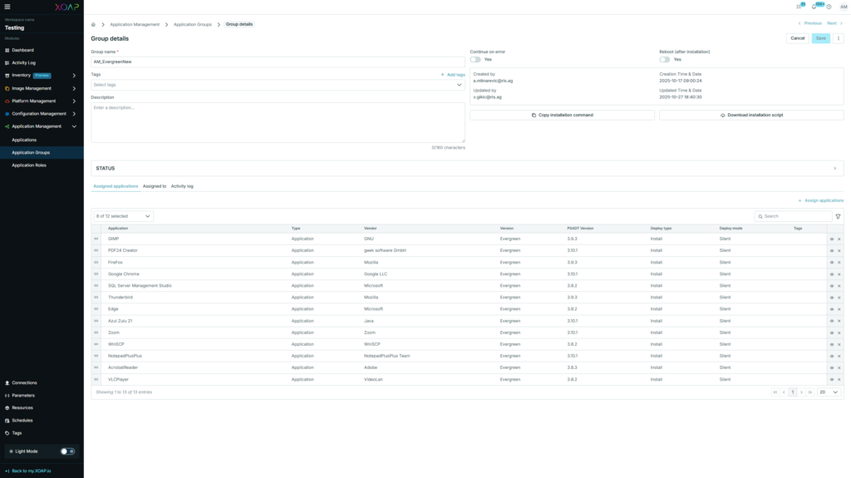Remove GIMP using its X icon
Image resolution: width=851 pixels, height=478 pixels.
click(x=839, y=239)
